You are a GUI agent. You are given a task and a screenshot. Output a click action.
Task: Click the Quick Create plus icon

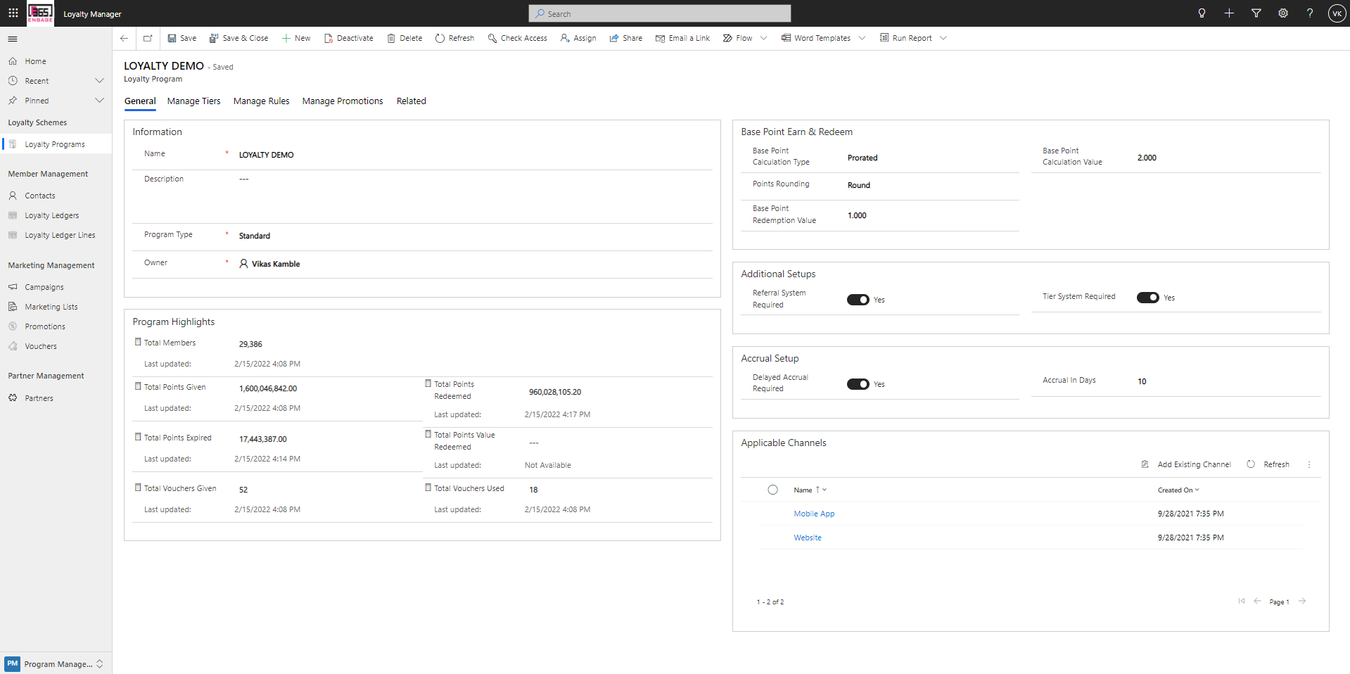click(1228, 13)
